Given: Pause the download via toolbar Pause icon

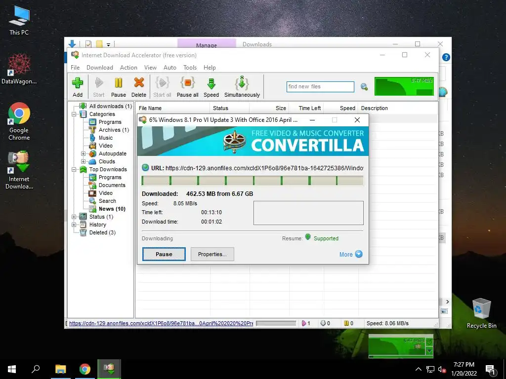Looking at the screenshot, I should tap(119, 87).
